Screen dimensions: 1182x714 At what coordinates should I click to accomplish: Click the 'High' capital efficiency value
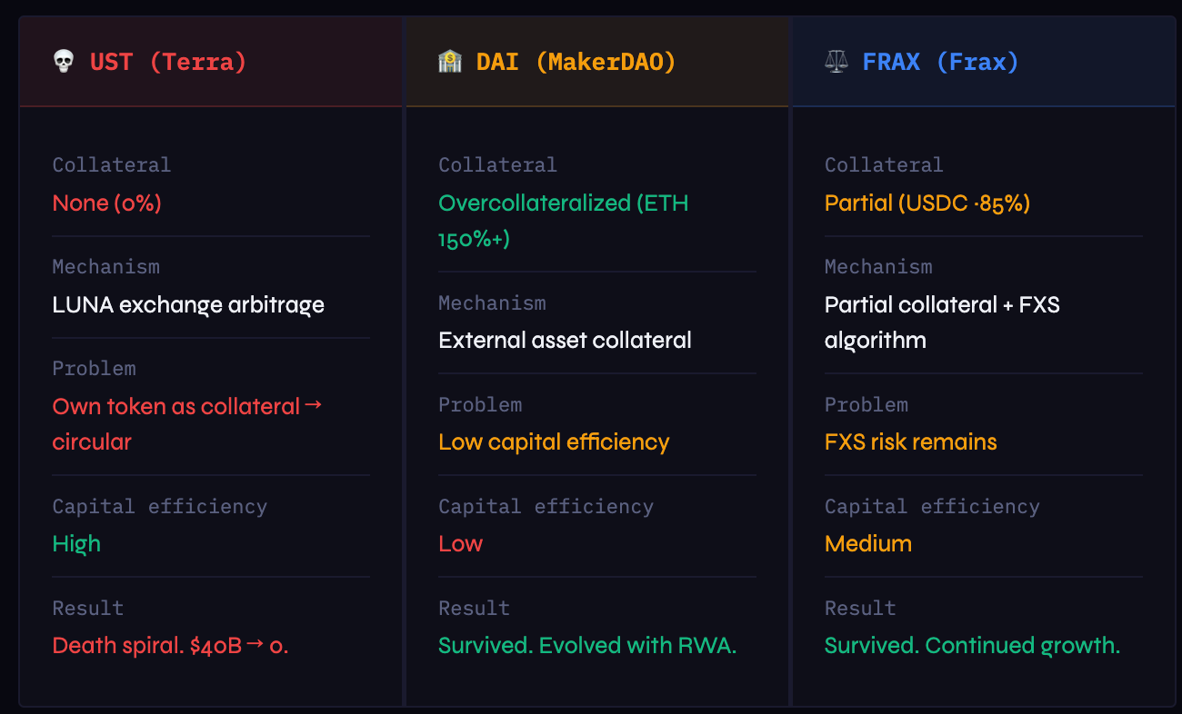click(76, 543)
